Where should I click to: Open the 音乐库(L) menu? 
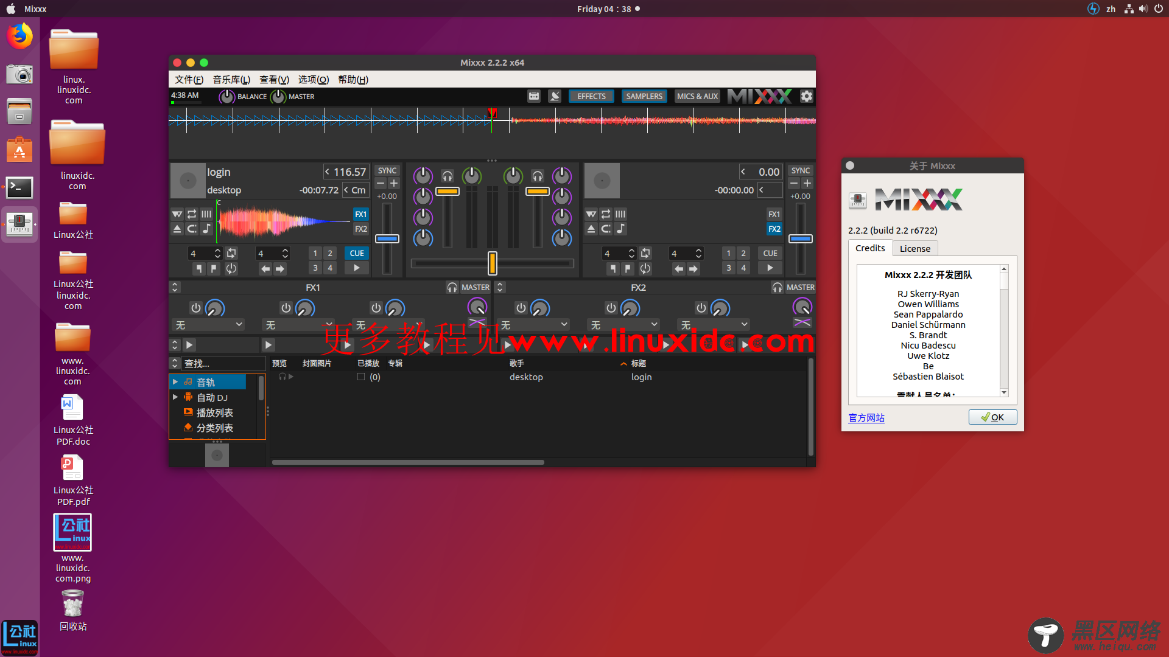231,80
